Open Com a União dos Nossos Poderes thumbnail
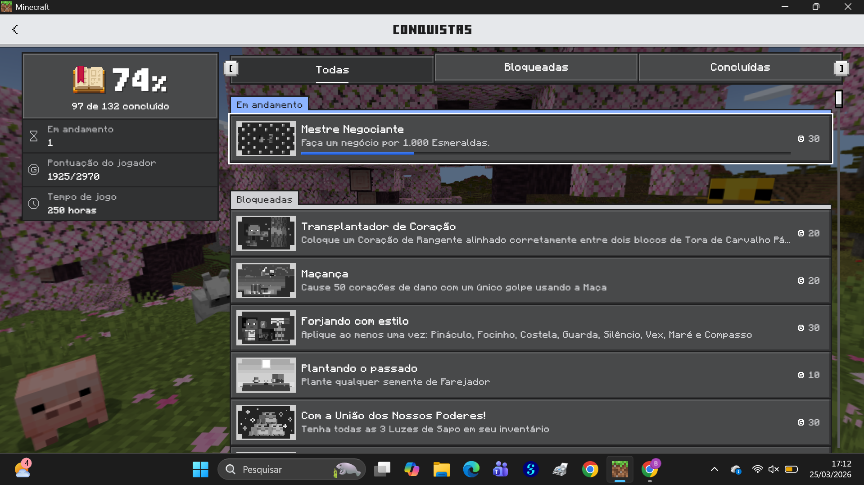 [266, 422]
